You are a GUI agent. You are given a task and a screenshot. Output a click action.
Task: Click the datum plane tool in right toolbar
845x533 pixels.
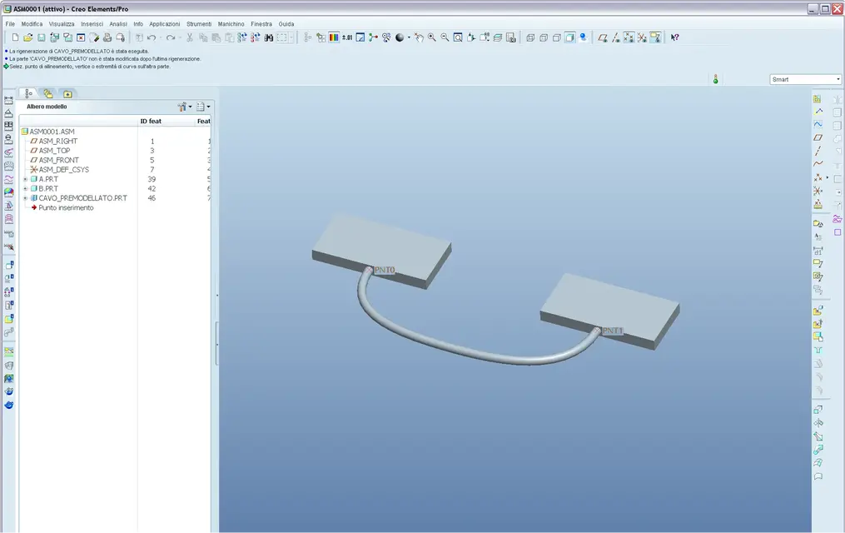coord(818,138)
